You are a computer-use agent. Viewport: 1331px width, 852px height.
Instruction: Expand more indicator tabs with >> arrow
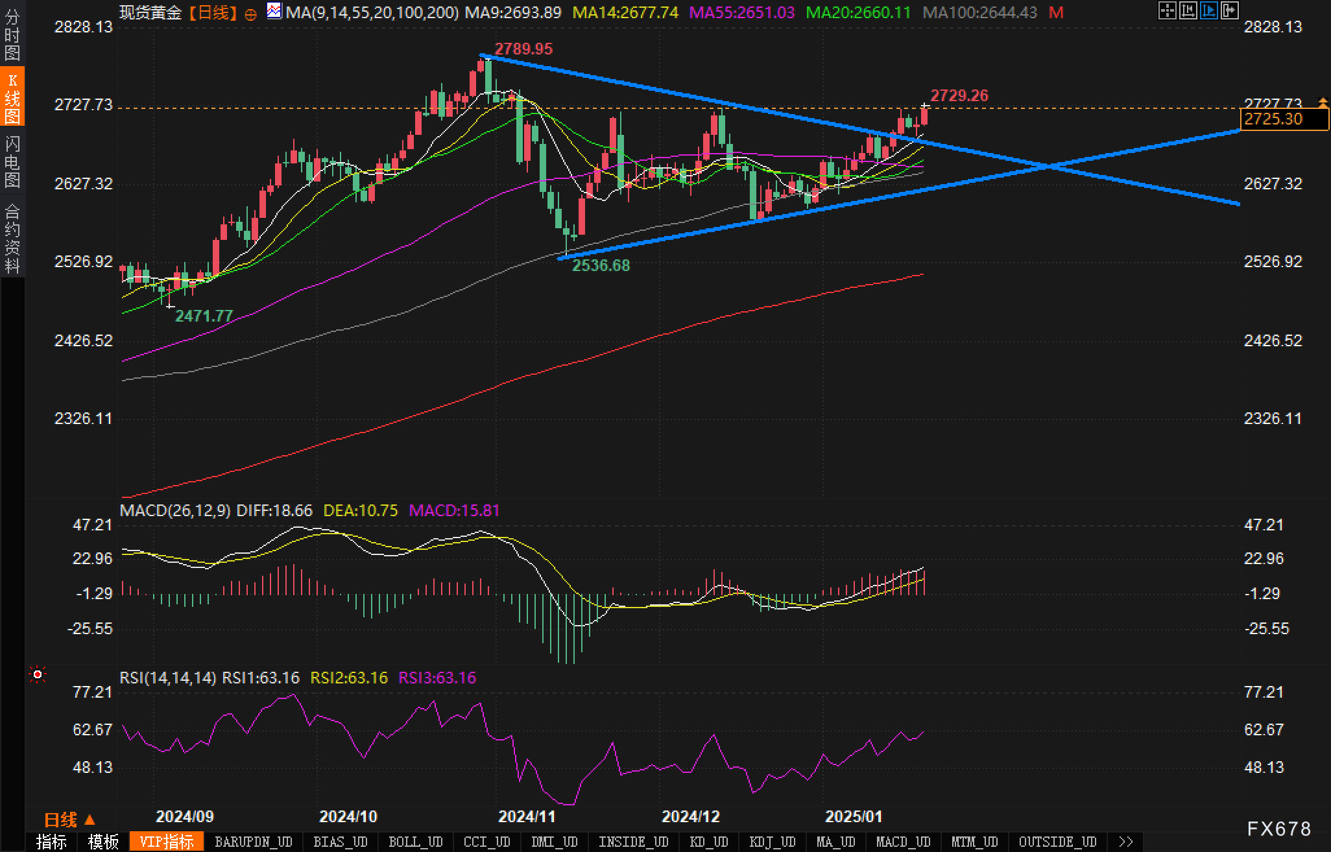tap(1126, 842)
